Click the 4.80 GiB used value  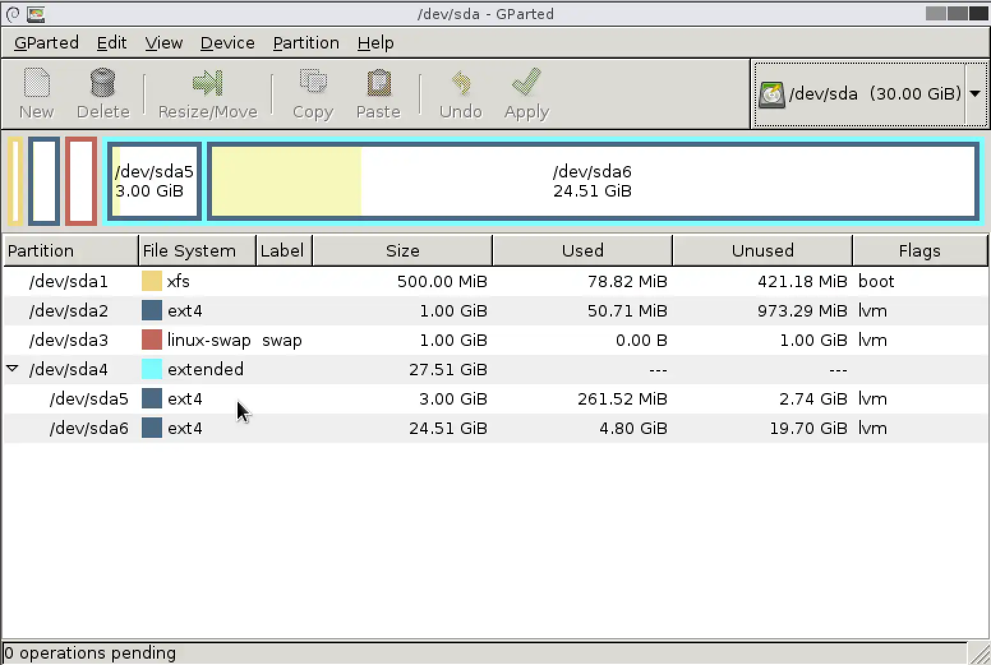(633, 428)
